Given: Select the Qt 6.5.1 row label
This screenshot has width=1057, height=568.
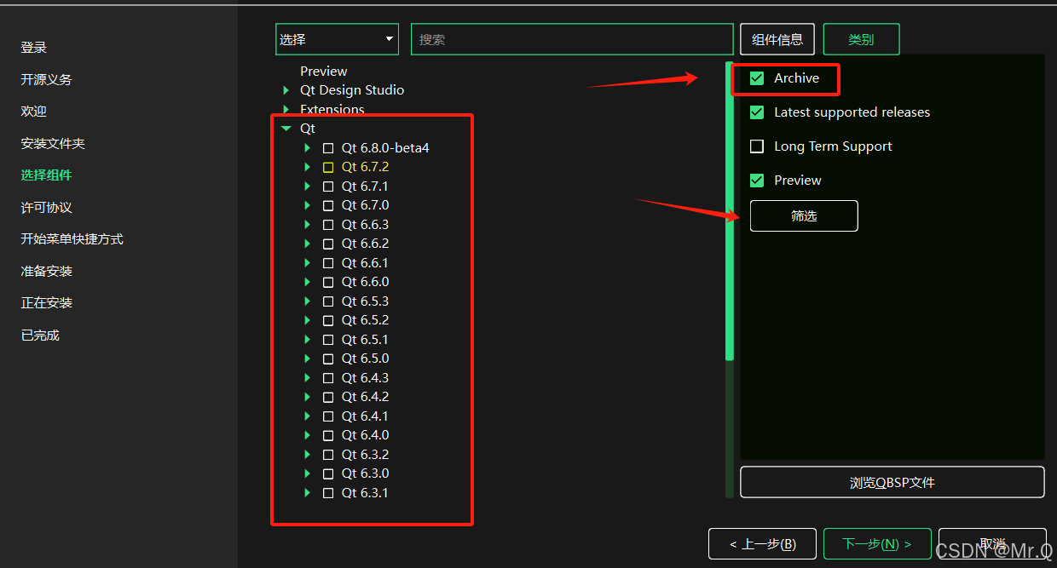Looking at the screenshot, I should coord(365,340).
